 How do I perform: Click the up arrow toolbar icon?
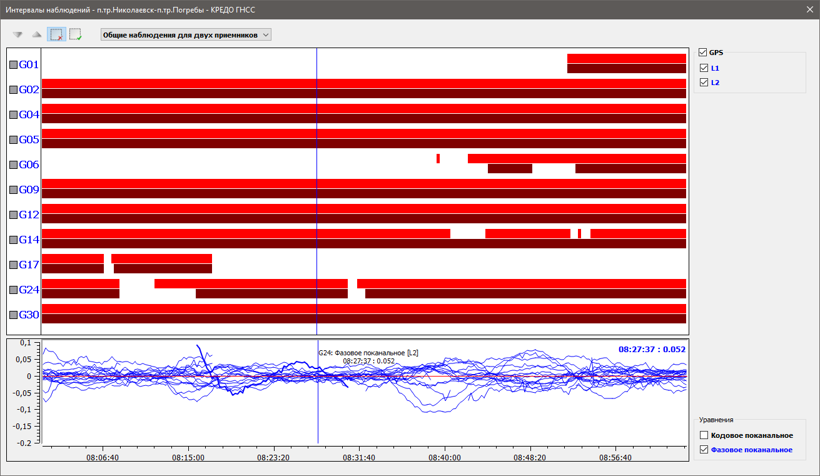pos(37,35)
